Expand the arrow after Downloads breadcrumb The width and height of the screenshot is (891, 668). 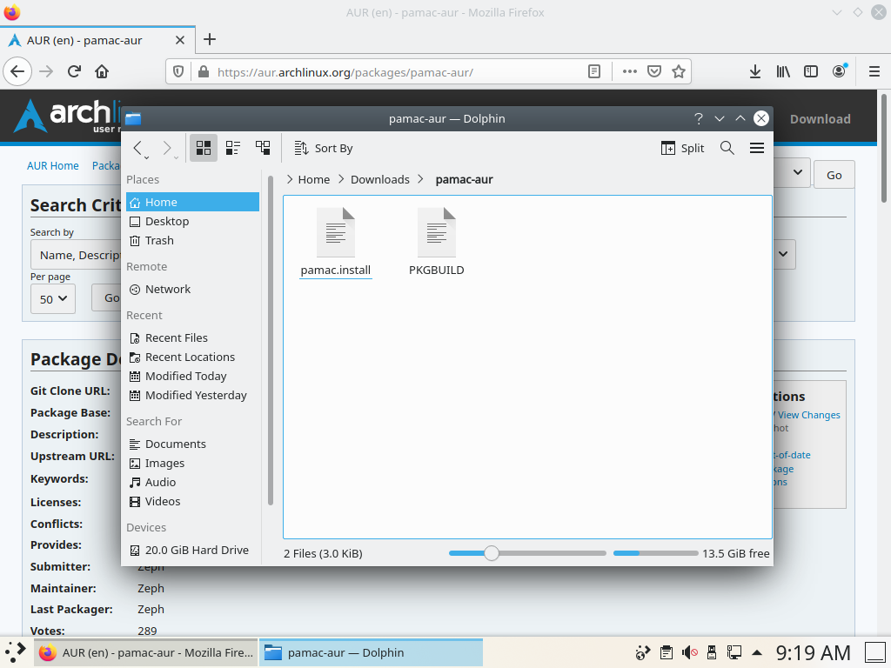pos(420,179)
